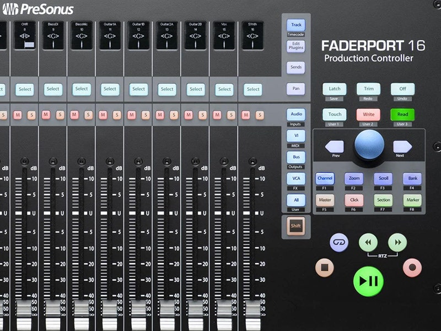441x331 pixels.
Task: Toggle the Click metronome button
Action: pos(354,200)
